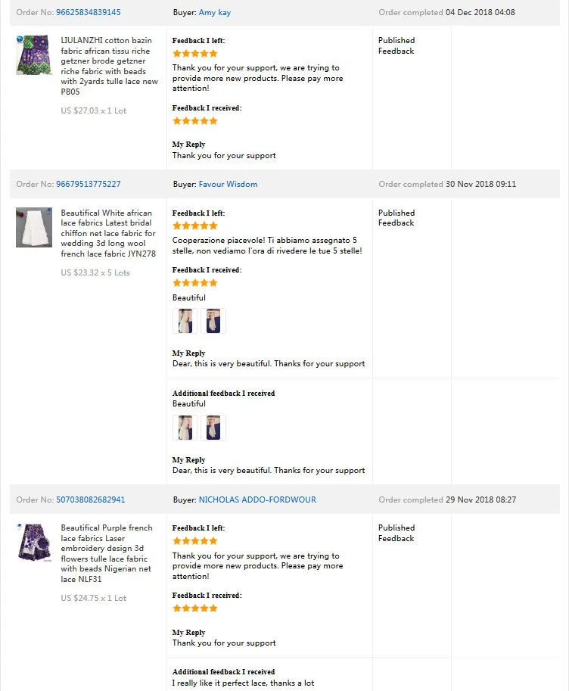Open first buyer photo under Feedback I received
This screenshot has height=691, width=569.
tap(185, 321)
